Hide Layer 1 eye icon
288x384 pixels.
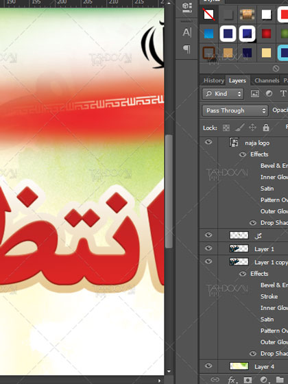tap(208, 248)
